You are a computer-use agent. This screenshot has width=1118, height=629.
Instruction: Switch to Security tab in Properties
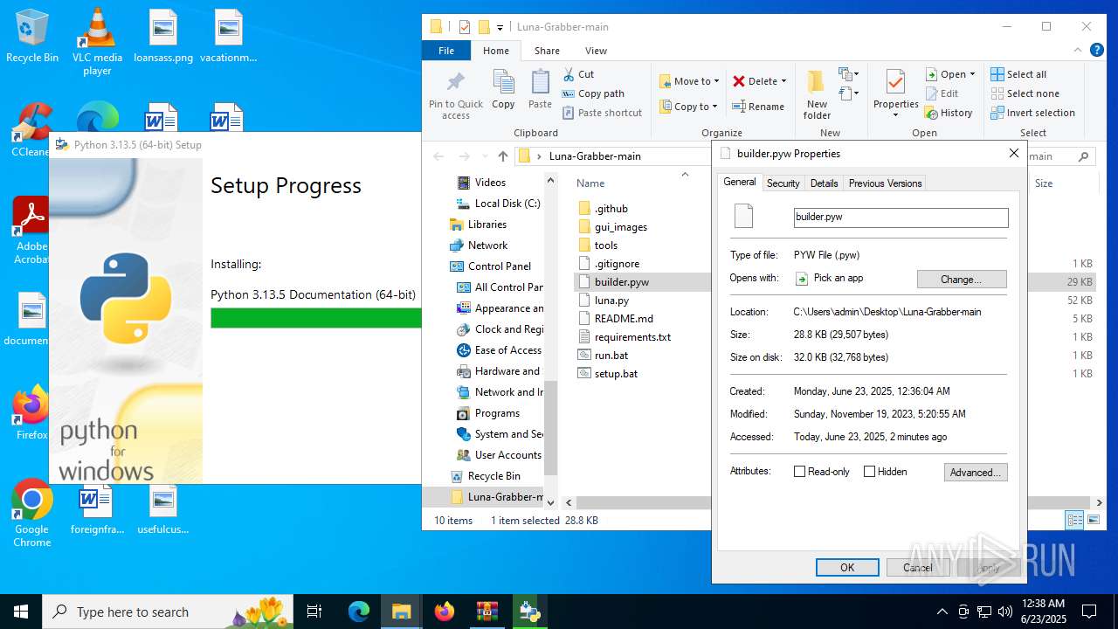[x=783, y=183]
